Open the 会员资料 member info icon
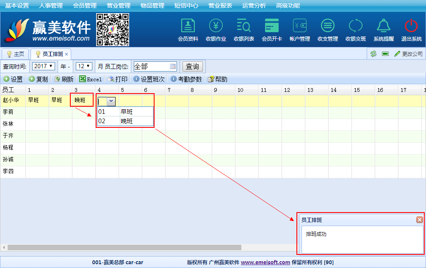The width and height of the screenshot is (426, 268). tap(188, 26)
